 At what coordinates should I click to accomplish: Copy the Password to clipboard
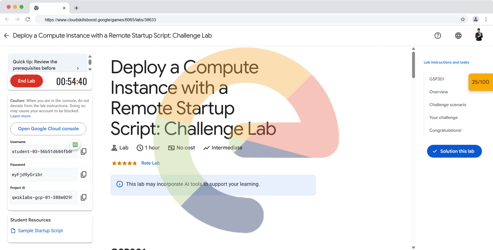coord(84,175)
